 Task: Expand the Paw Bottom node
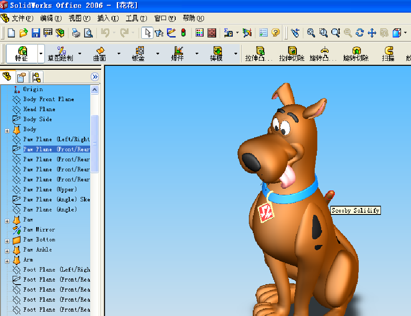[7, 241]
